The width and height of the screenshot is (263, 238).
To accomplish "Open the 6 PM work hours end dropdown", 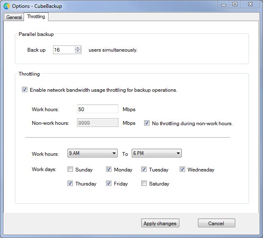I will click(157, 153).
